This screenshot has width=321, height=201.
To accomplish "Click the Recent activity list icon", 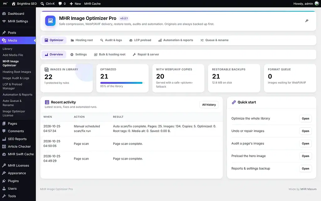I will (47, 102).
